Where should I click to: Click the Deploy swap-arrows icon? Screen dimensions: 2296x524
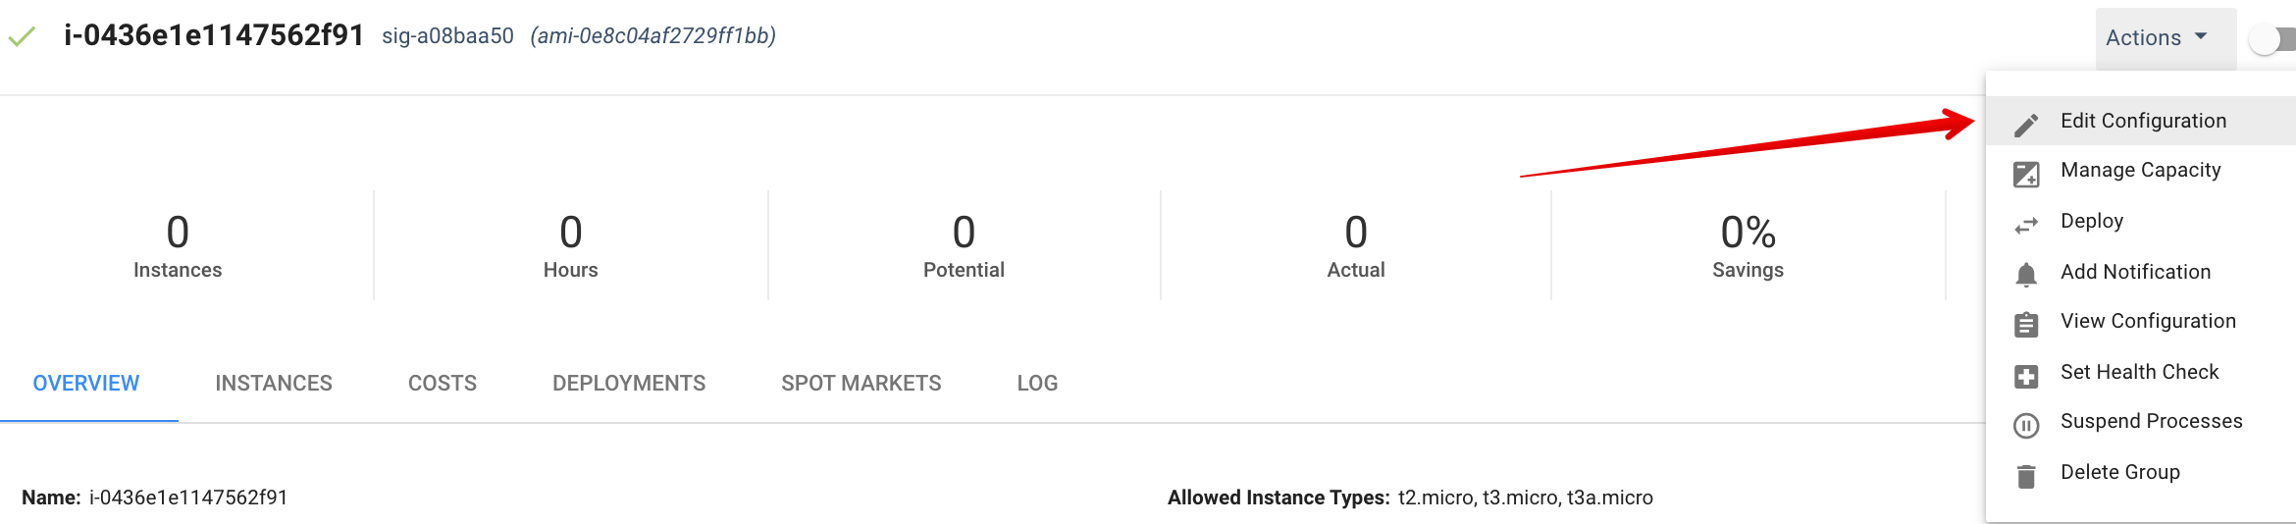click(x=2026, y=226)
